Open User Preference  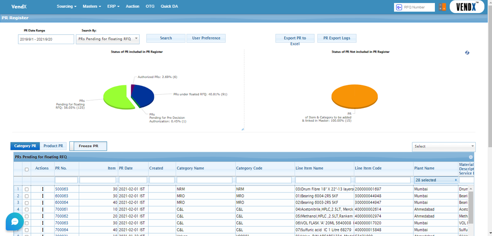coord(206,38)
